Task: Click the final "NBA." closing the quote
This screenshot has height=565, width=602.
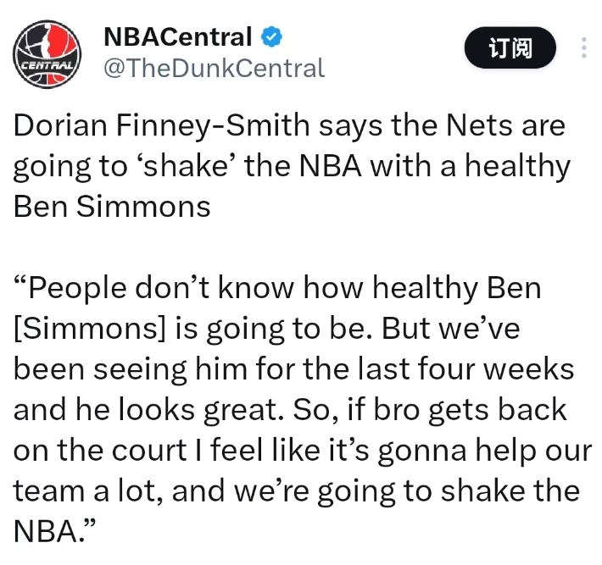Action: [49, 529]
